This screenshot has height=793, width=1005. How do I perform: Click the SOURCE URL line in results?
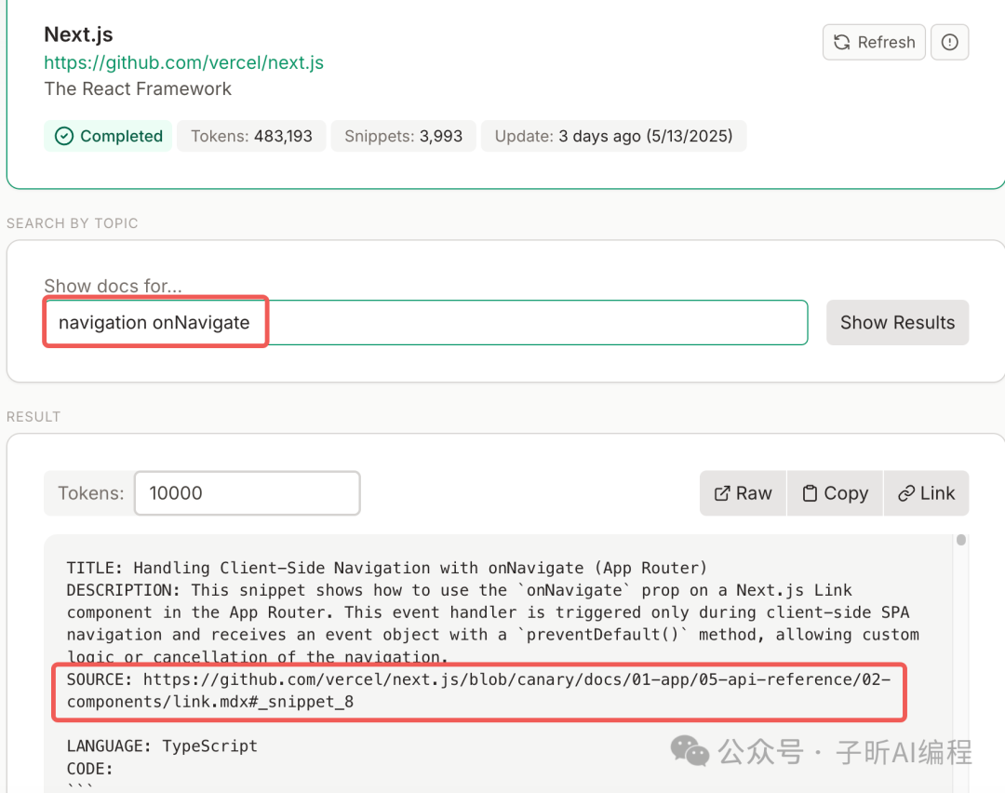coord(478,691)
